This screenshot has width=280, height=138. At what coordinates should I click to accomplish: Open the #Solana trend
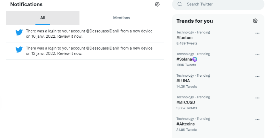click(218, 59)
